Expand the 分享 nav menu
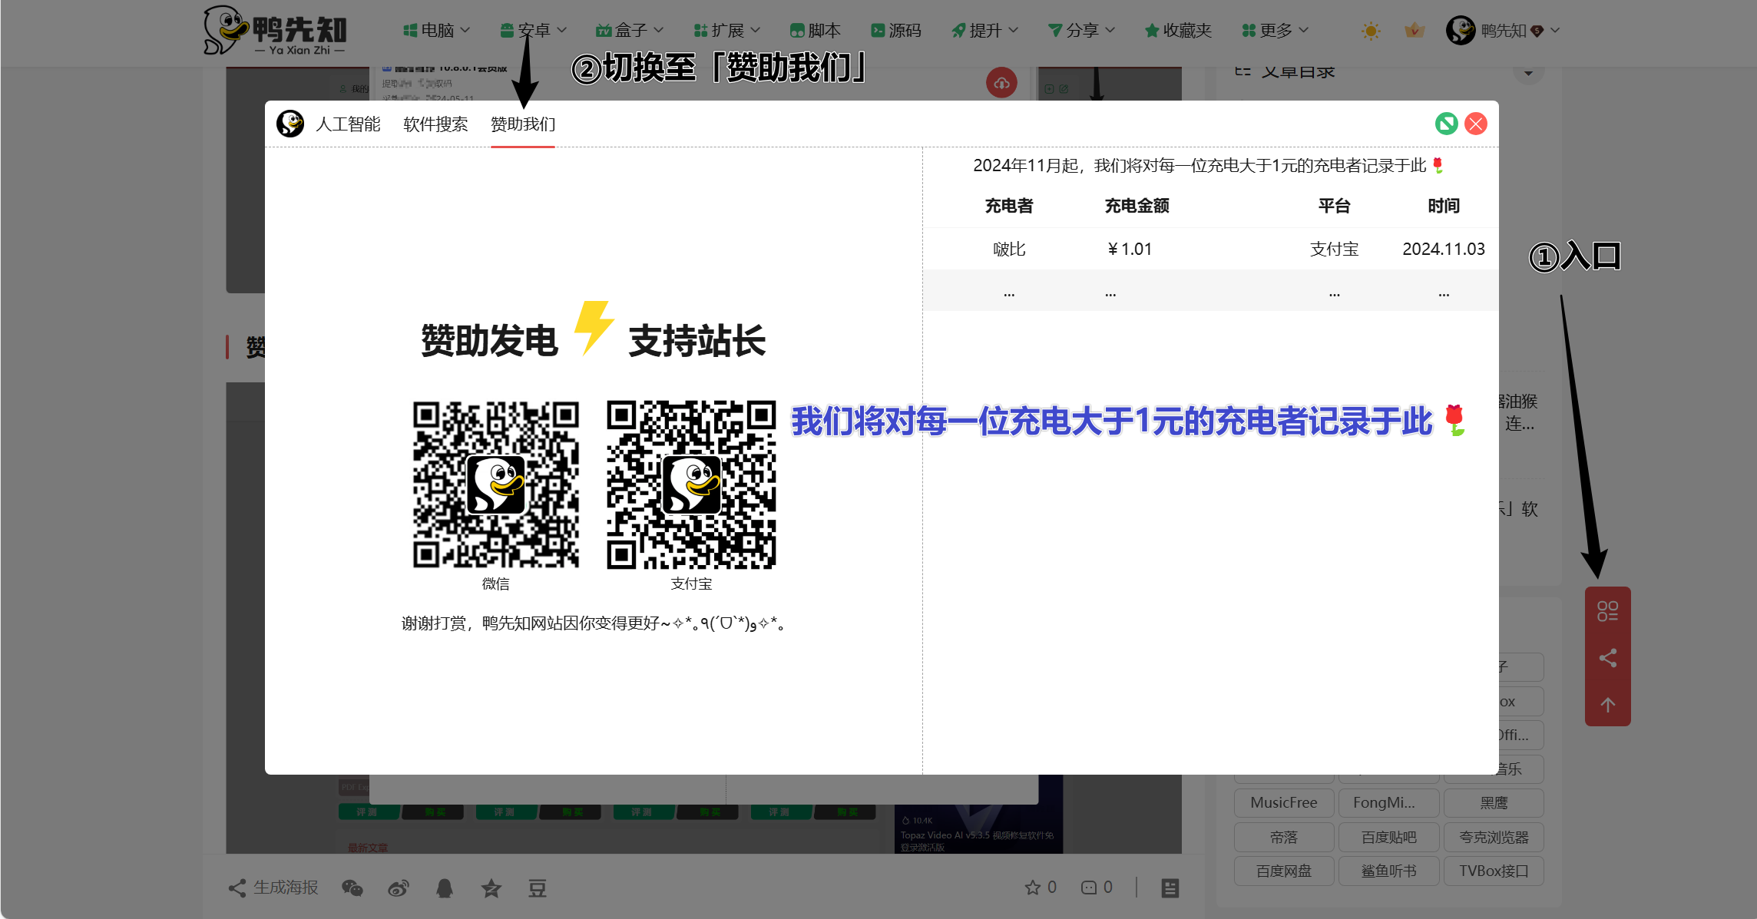 pyautogui.click(x=1081, y=31)
